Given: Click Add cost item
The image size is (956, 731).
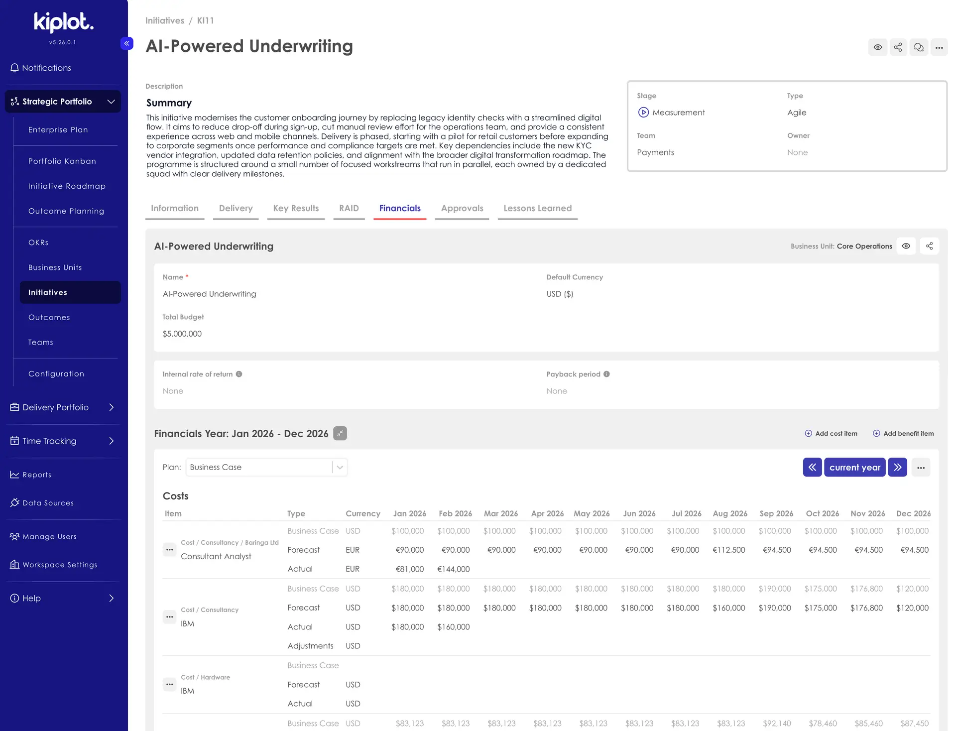Looking at the screenshot, I should 831,433.
